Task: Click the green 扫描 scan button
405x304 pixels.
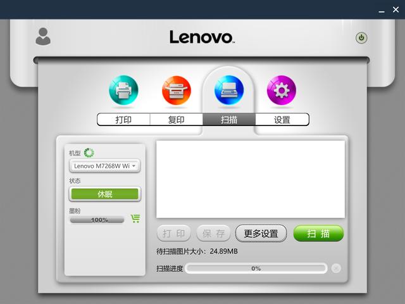Action: [318, 234]
